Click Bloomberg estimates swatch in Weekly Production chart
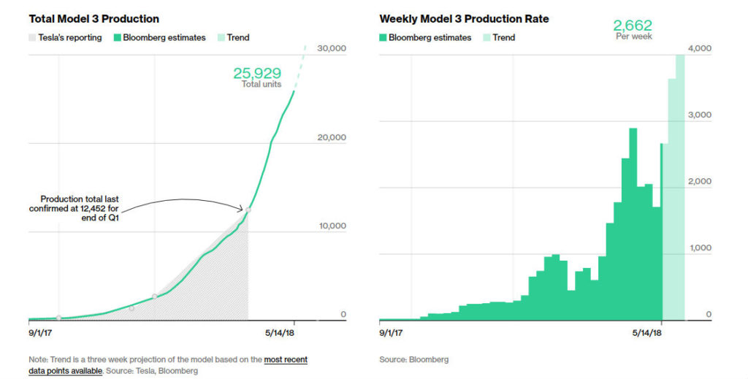Image resolution: width=748 pixels, height=379 pixels. coord(383,38)
